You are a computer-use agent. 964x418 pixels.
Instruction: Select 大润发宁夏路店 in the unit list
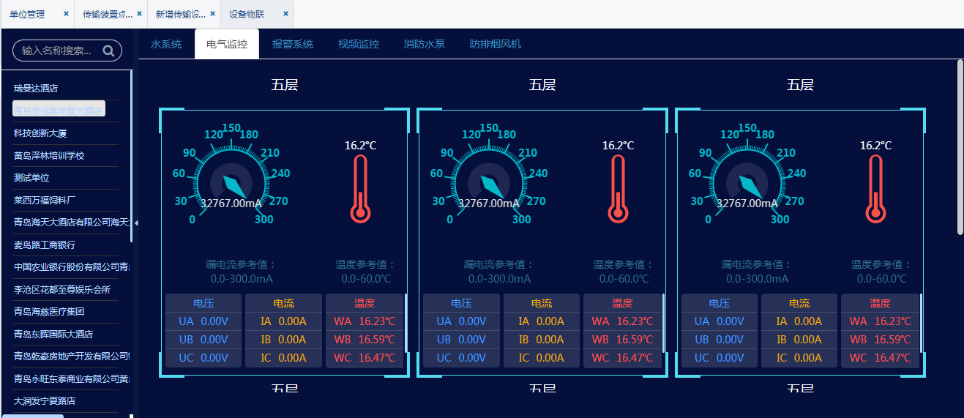[45, 401]
